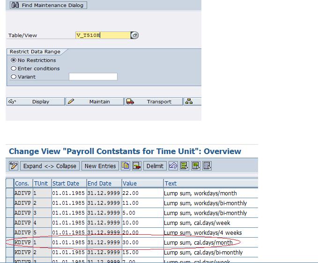Click the Select All icon in toolbar
The width and height of the screenshot is (318, 263).
[185, 166]
